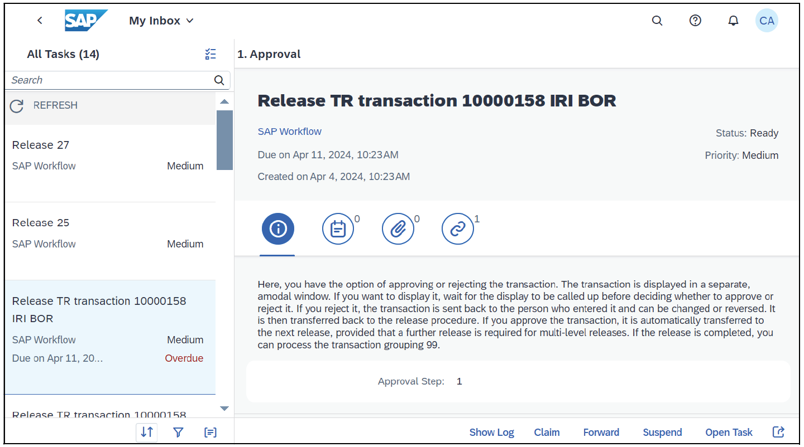Expand the My Inbox dropdown

(161, 20)
